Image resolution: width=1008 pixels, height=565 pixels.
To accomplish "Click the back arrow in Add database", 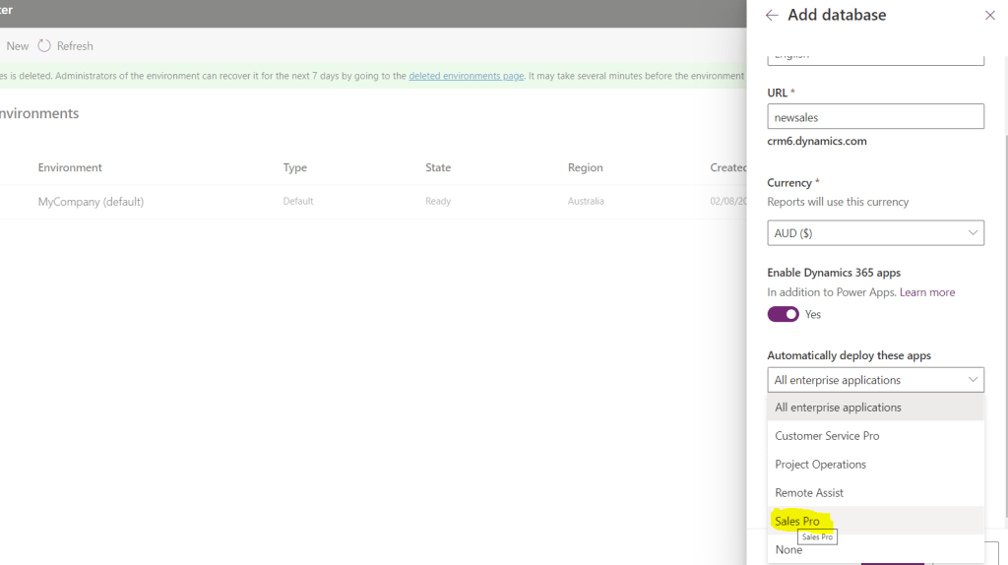I will coord(772,16).
